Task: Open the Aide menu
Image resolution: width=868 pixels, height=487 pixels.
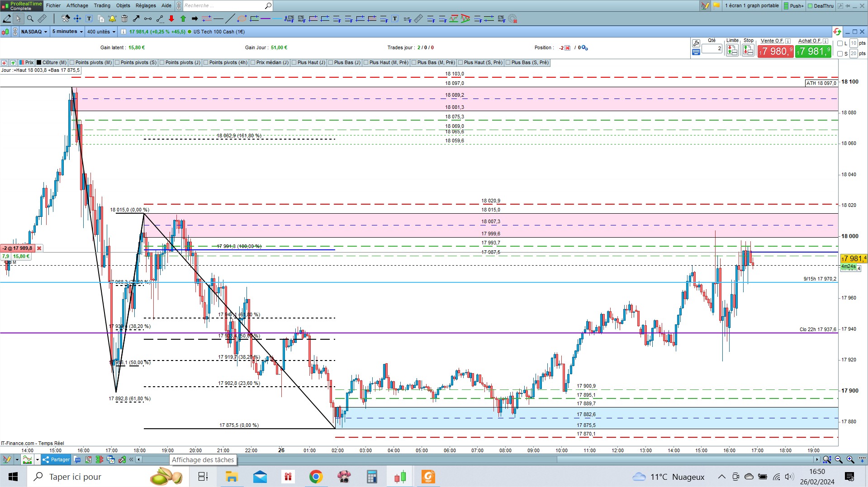Action: pyautogui.click(x=166, y=5)
